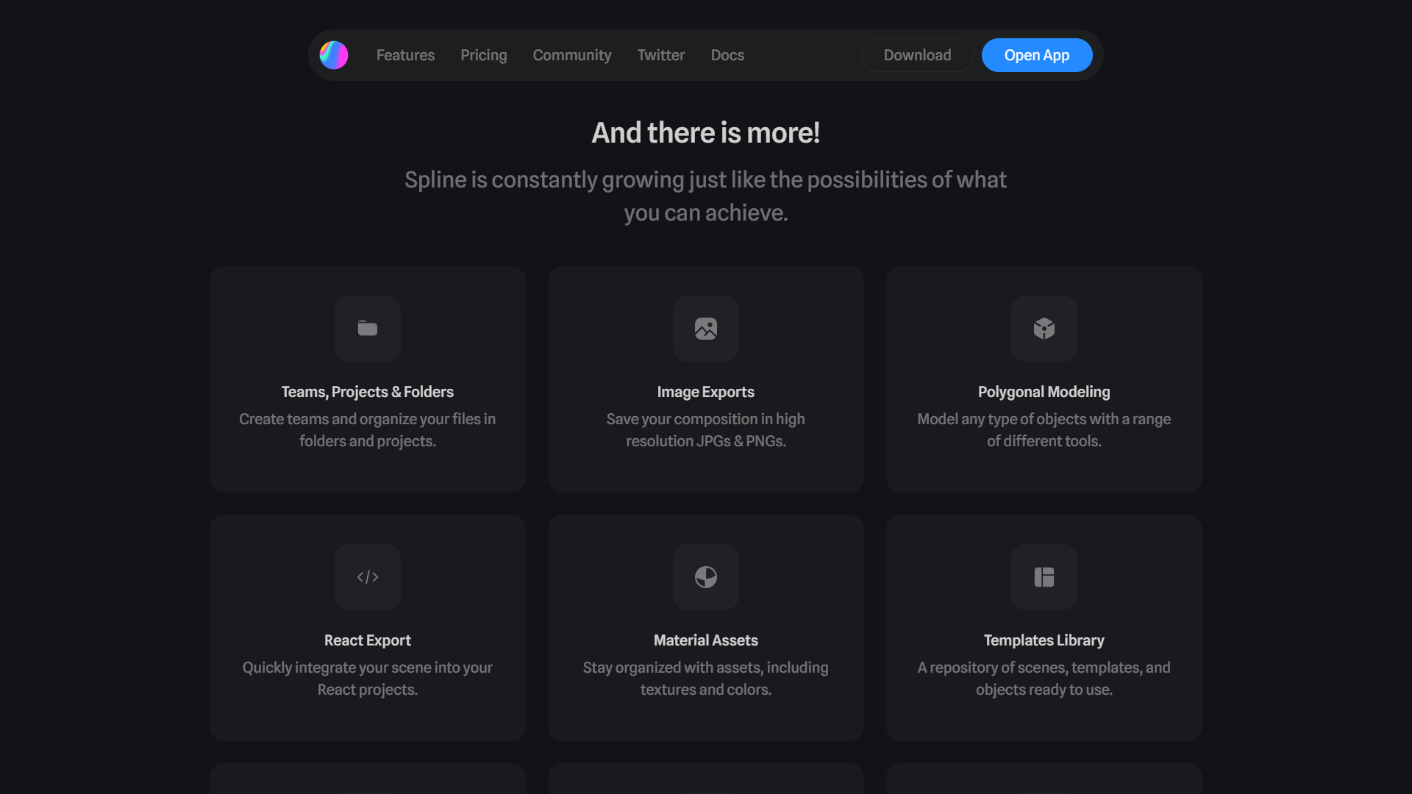Click the 'Save your composition in high resolution' description
Screen dimensions: 1412x794
[706, 430]
